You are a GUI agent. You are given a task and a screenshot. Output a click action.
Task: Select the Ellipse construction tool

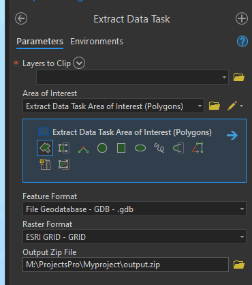coord(140,148)
